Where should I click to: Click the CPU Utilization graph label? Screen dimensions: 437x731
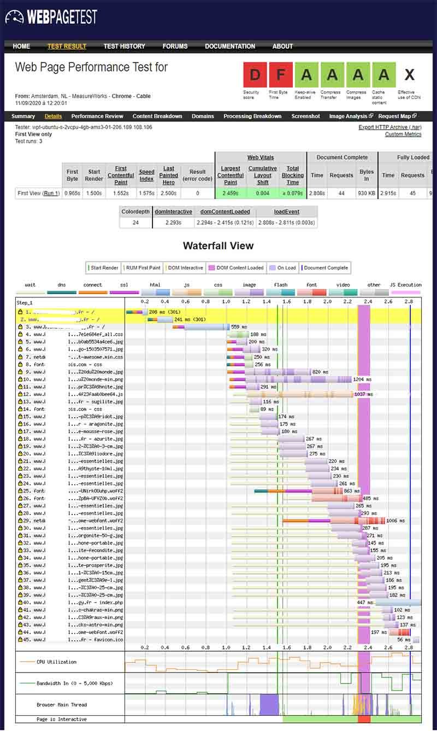pos(56,662)
